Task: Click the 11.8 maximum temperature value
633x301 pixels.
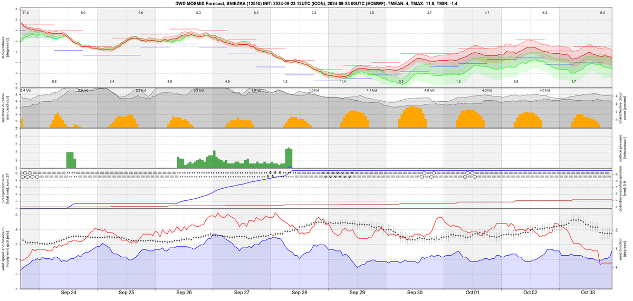Action: coord(26,12)
